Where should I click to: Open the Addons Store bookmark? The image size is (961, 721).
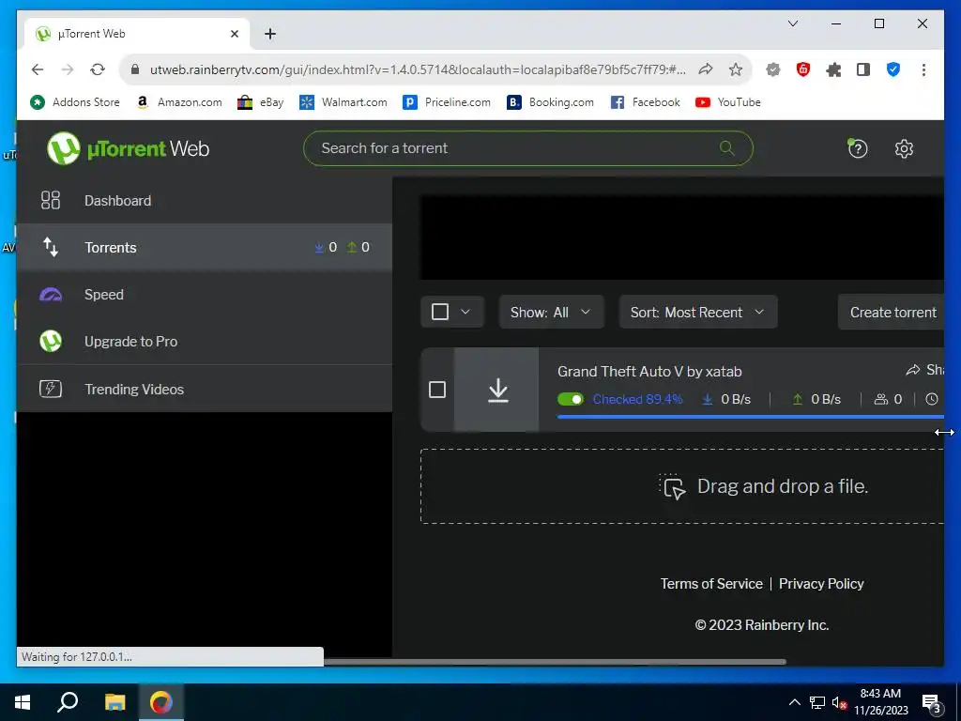coord(75,102)
